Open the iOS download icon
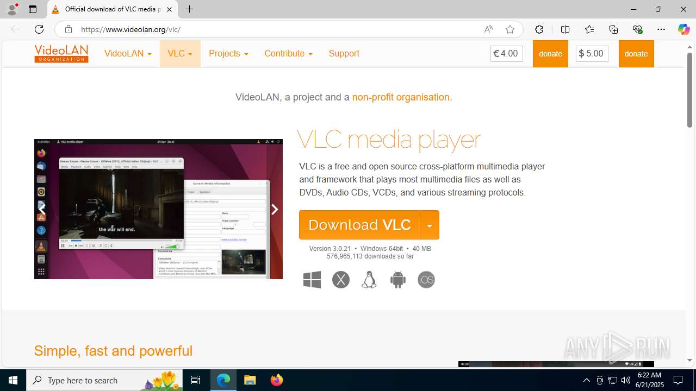The image size is (696, 391). [x=426, y=280]
